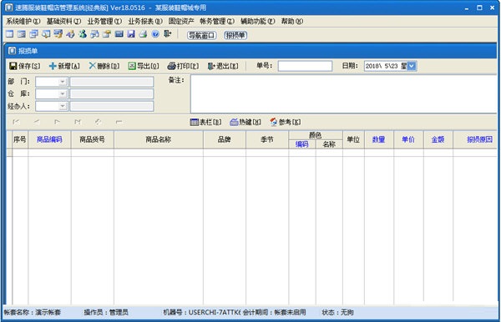This screenshot has width=501, height=322.
Task: Click the 商品货号 column header
Action: click(x=93, y=139)
